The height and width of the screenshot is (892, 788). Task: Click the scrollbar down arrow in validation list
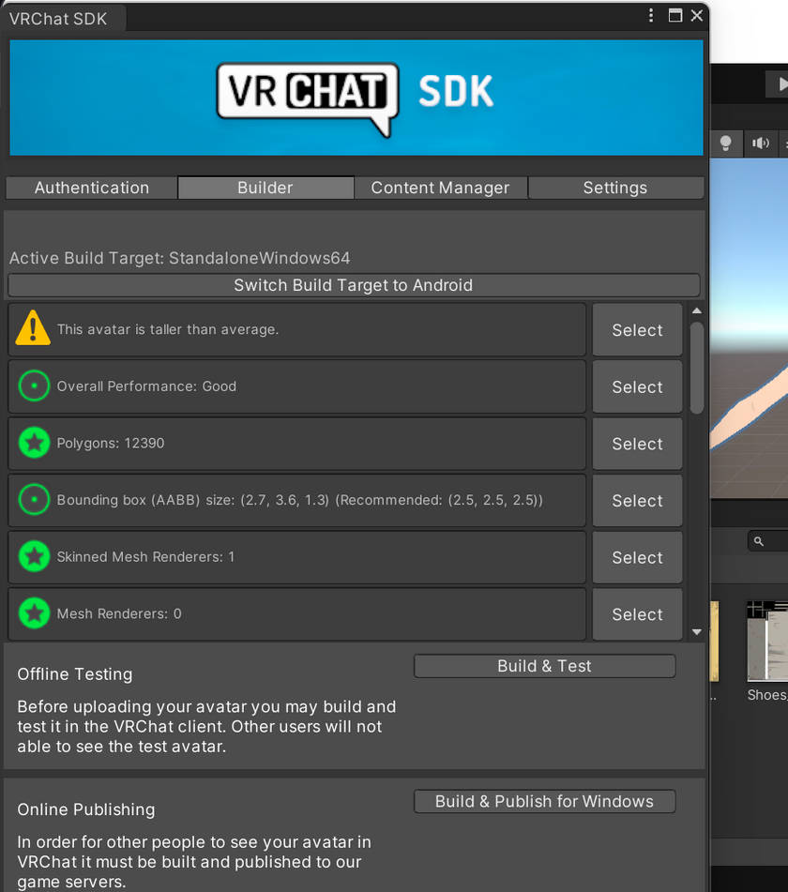point(696,632)
